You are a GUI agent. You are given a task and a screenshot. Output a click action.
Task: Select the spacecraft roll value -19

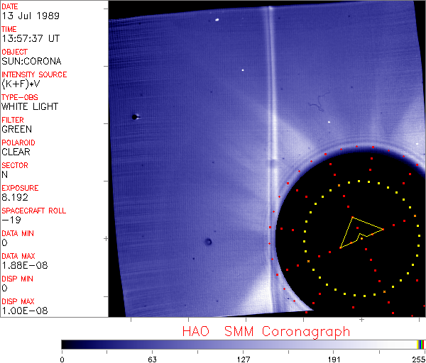tap(11, 220)
